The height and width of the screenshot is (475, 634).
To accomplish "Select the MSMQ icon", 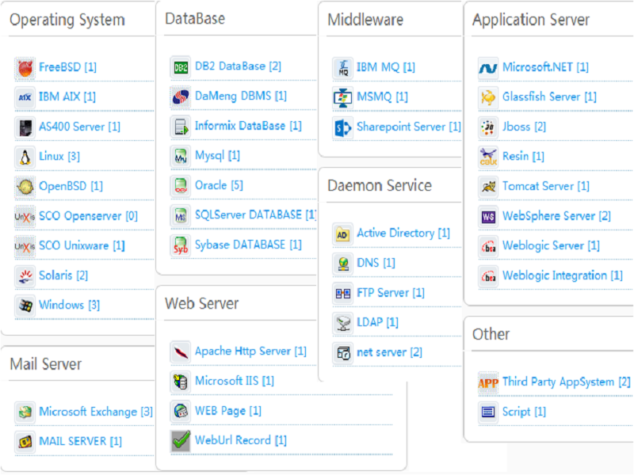I will coord(343,97).
